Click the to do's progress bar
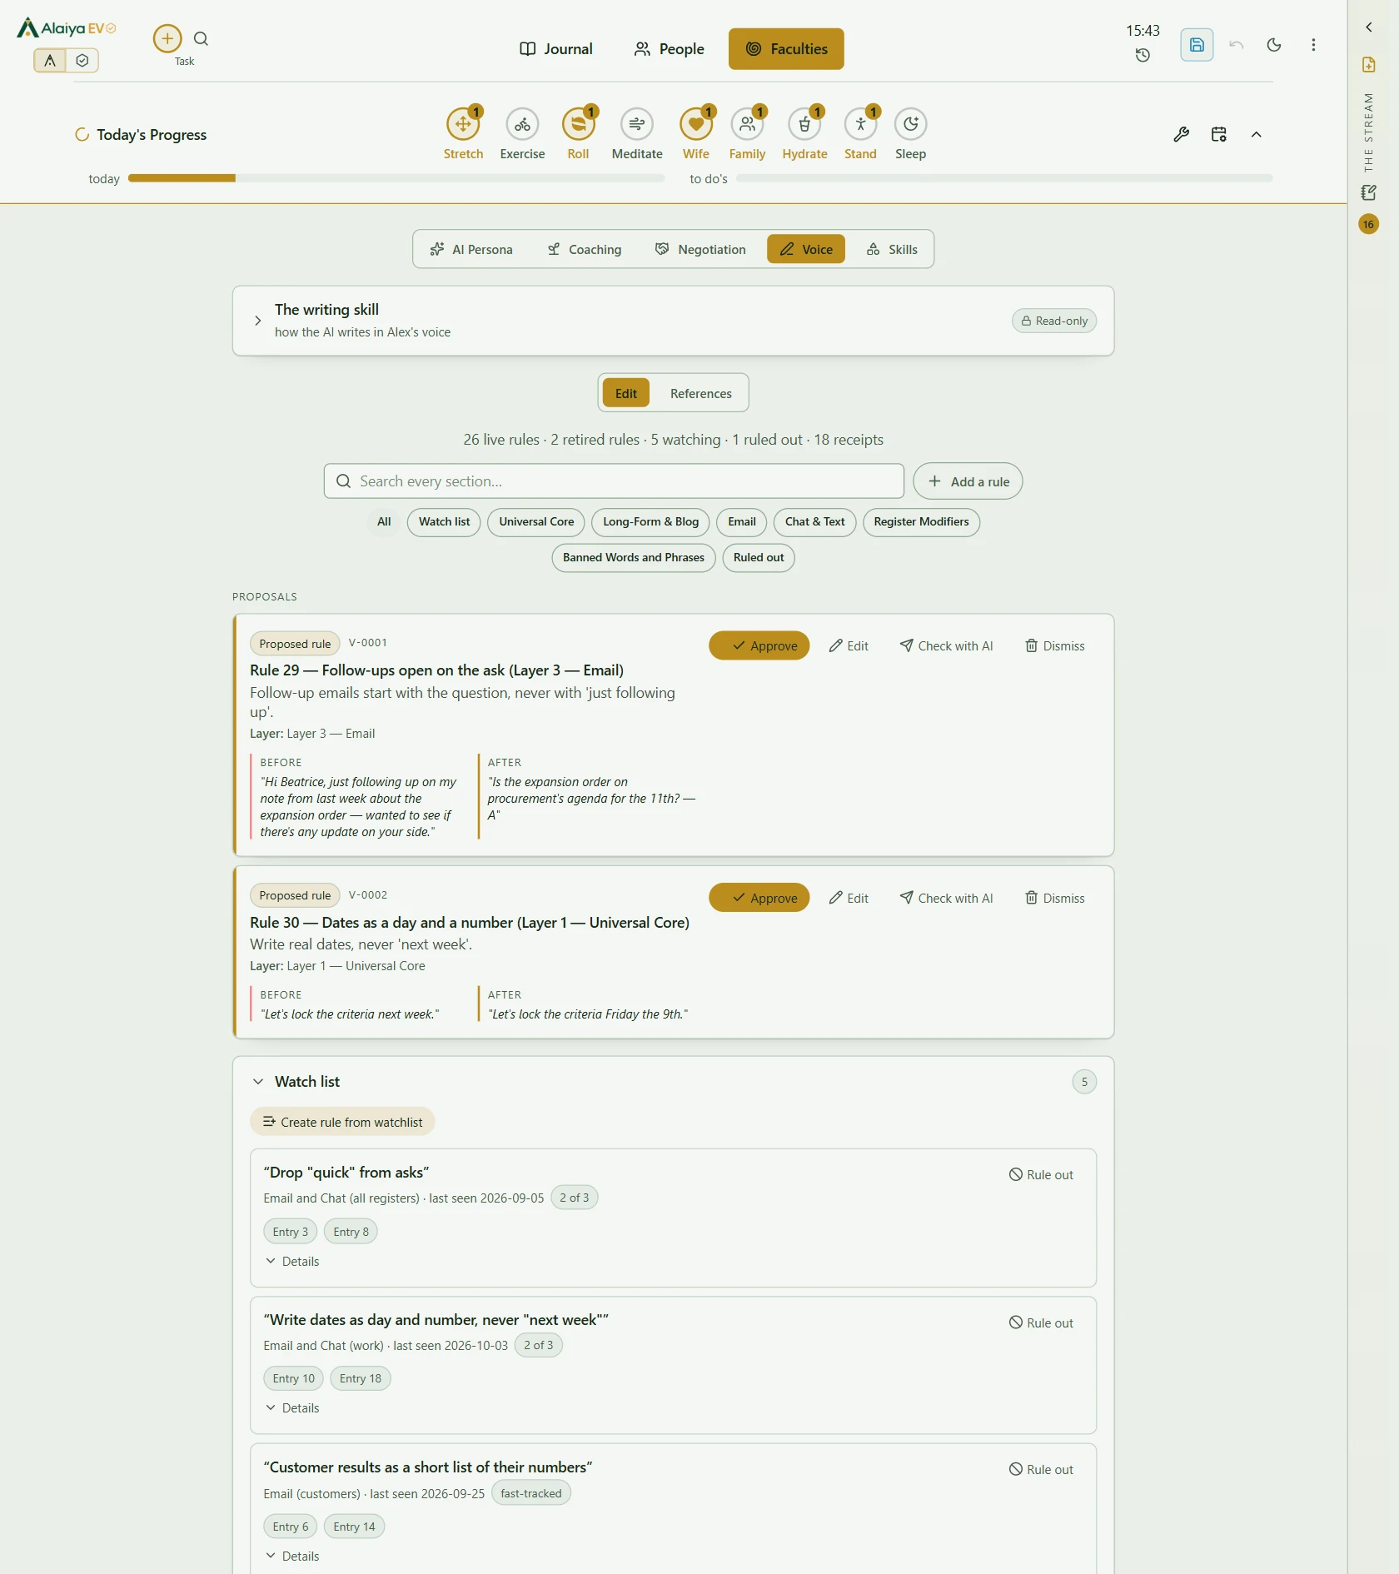 pyautogui.click(x=1004, y=178)
